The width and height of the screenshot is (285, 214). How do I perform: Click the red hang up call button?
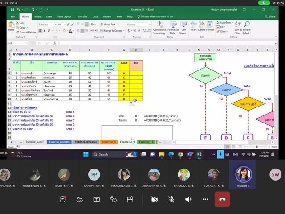point(222,199)
